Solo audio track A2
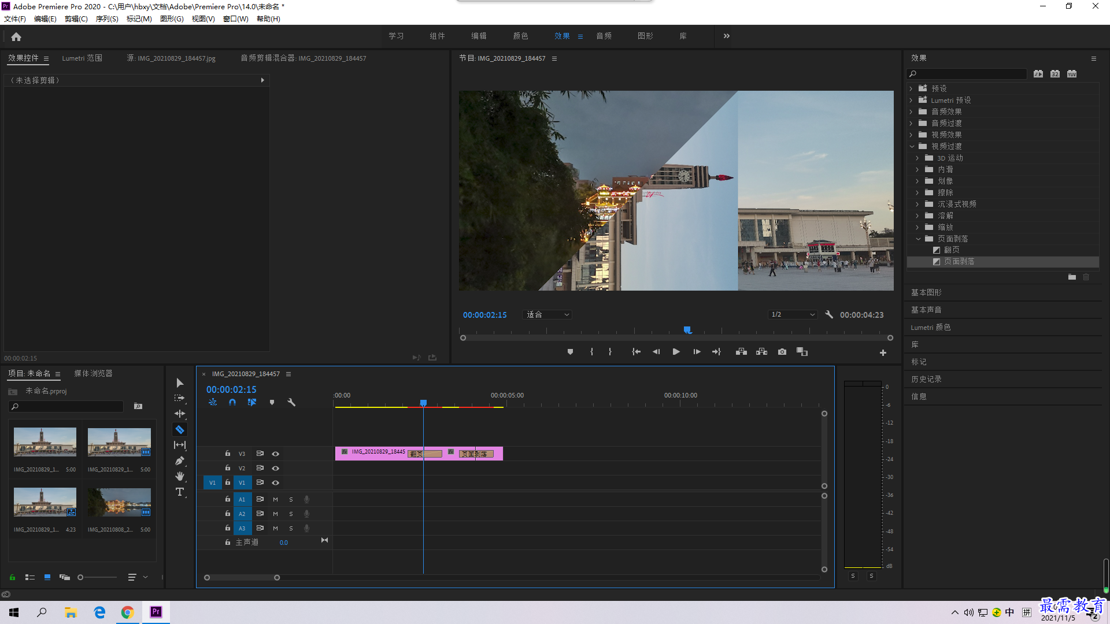1110x624 pixels. 291,514
